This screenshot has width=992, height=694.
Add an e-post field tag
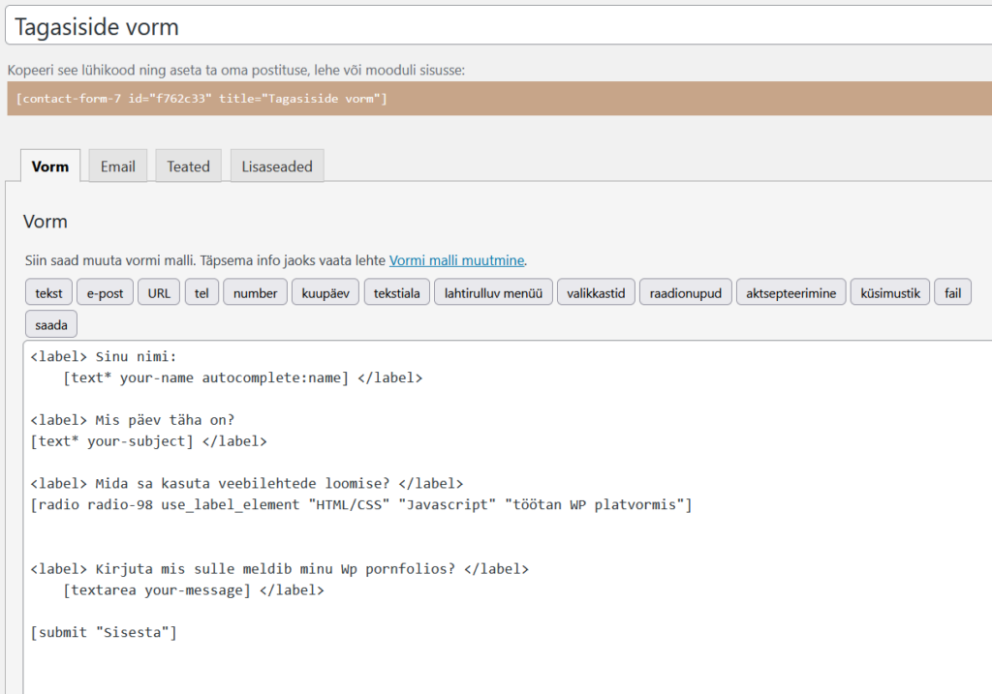click(x=105, y=293)
